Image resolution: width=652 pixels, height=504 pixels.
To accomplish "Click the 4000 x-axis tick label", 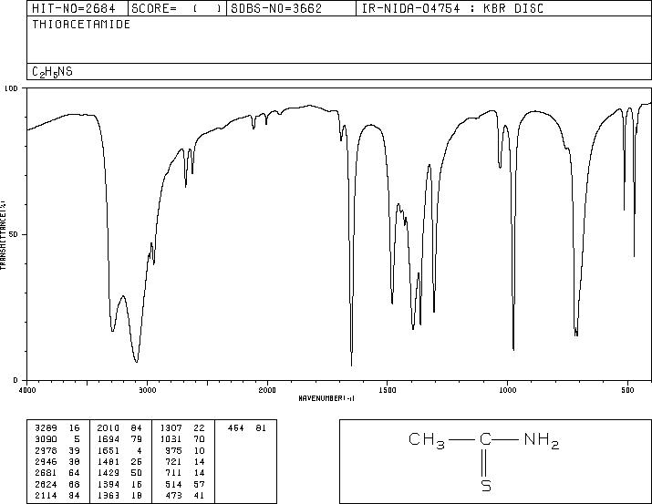I will 27,390.
